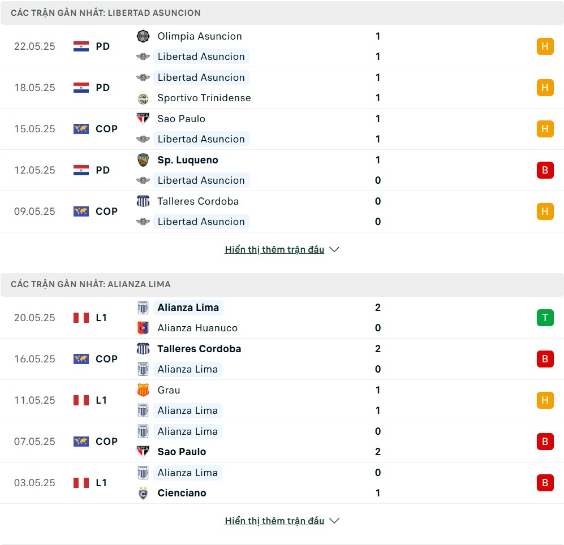564x545 pixels.
Task: Click the Sportivo Trinidense team logo
Action: (143, 98)
